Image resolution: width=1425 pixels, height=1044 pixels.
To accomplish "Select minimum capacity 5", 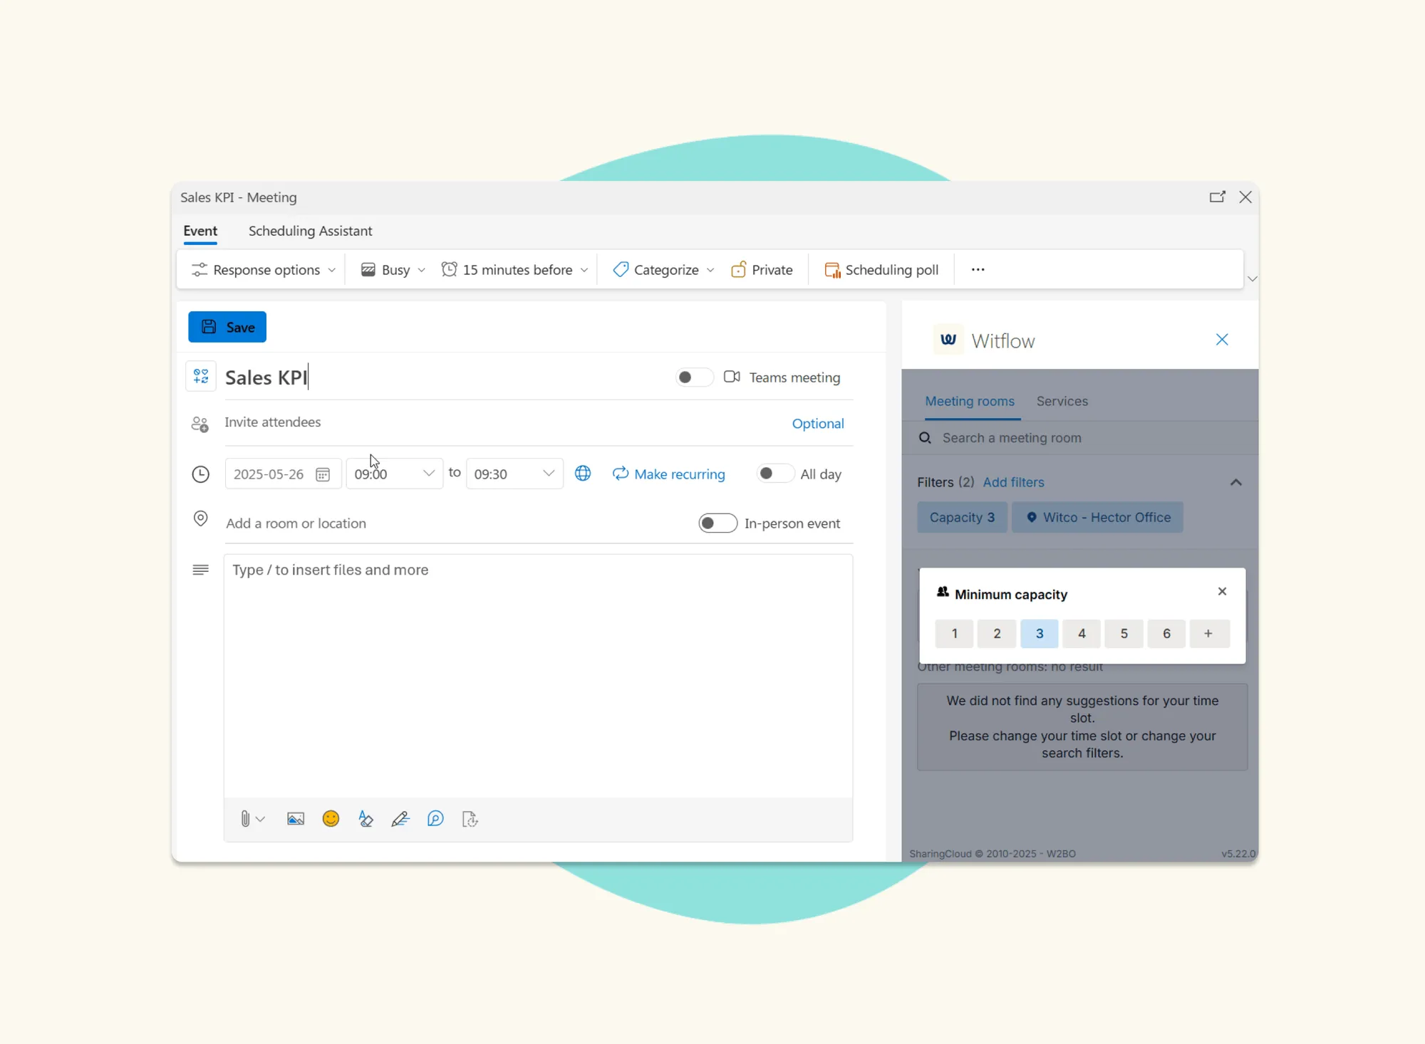I will (x=1124, y=634).
